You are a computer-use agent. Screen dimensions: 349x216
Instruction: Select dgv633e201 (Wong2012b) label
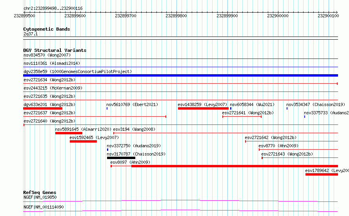pos(49,104)
